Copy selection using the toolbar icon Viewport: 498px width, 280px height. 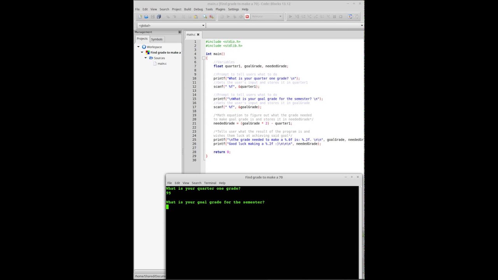point(189,16)
